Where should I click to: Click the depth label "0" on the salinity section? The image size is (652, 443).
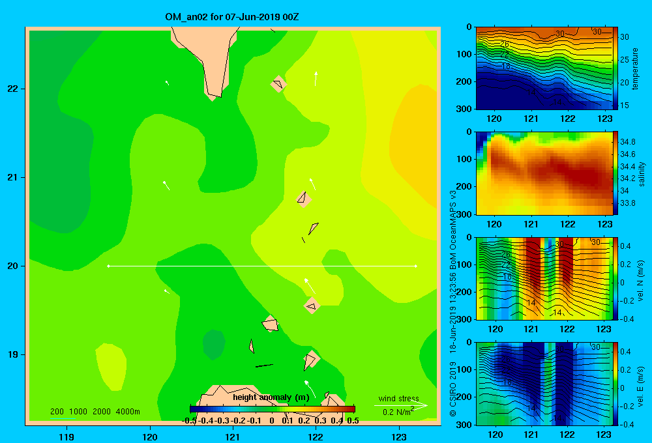[469, 132]
